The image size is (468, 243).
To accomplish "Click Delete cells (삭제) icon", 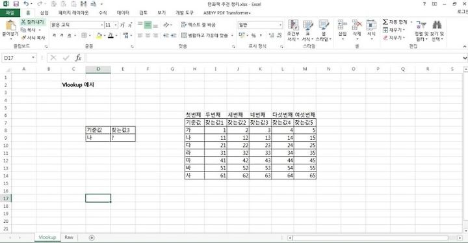I will tap(357, 25).
